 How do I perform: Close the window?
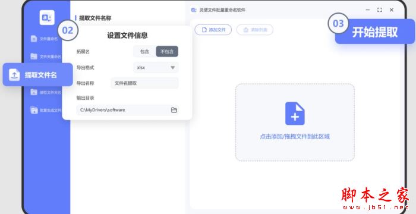point(392,10)
